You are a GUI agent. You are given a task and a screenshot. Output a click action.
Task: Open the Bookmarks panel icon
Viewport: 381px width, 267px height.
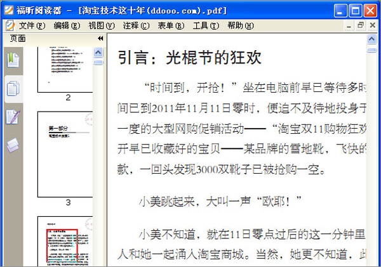point(13,60)
